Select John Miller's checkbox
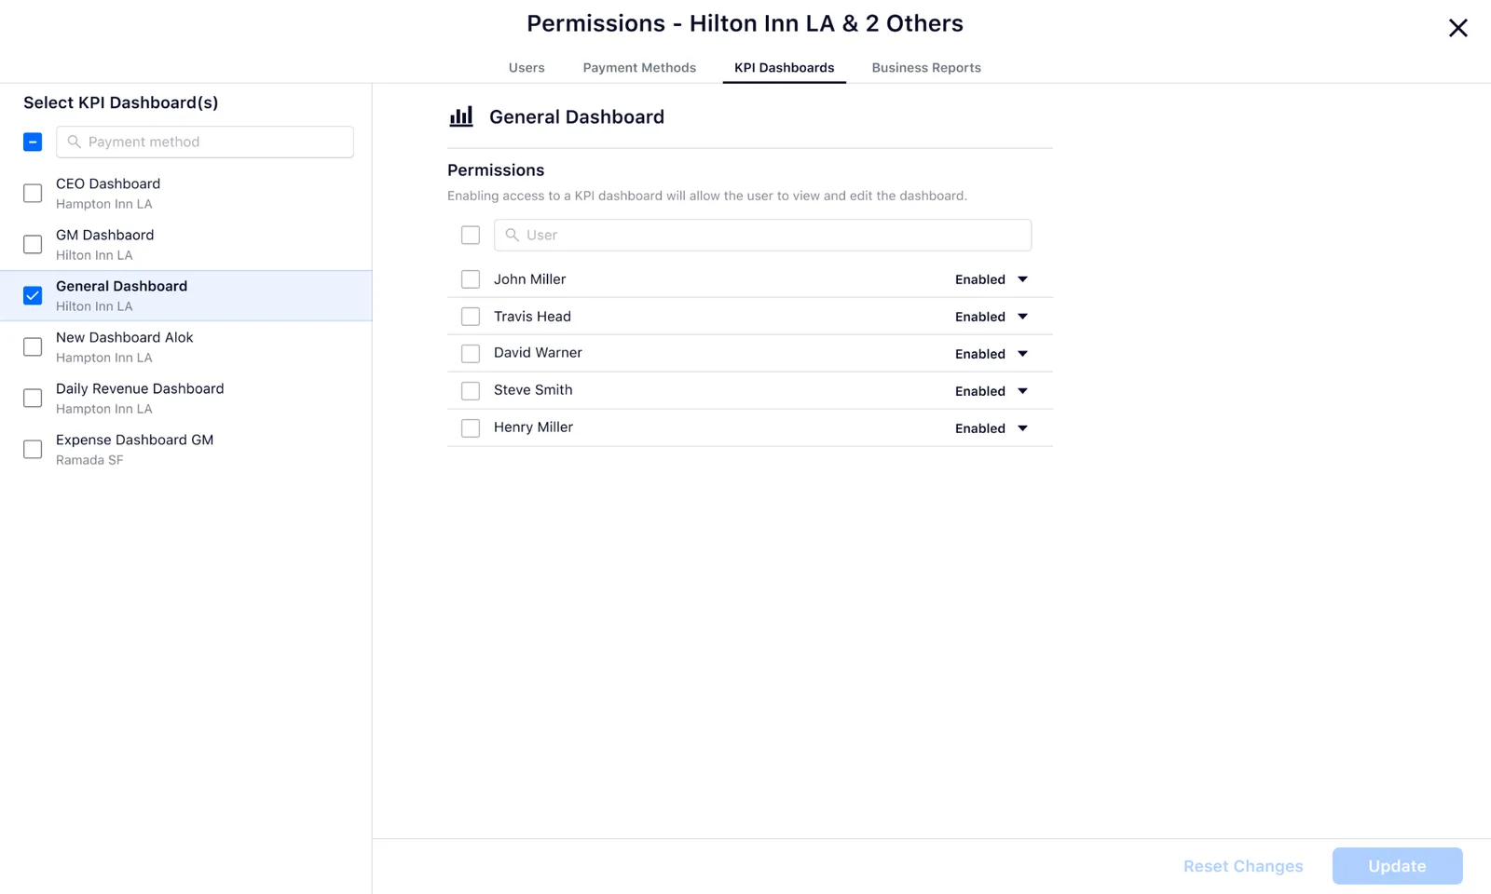This screenshot has width=1491, height=894. (x=471, y=279)
